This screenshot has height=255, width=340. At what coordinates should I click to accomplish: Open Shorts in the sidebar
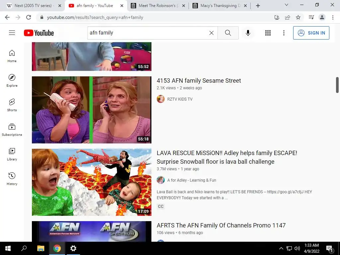click(x=12, y=105)
